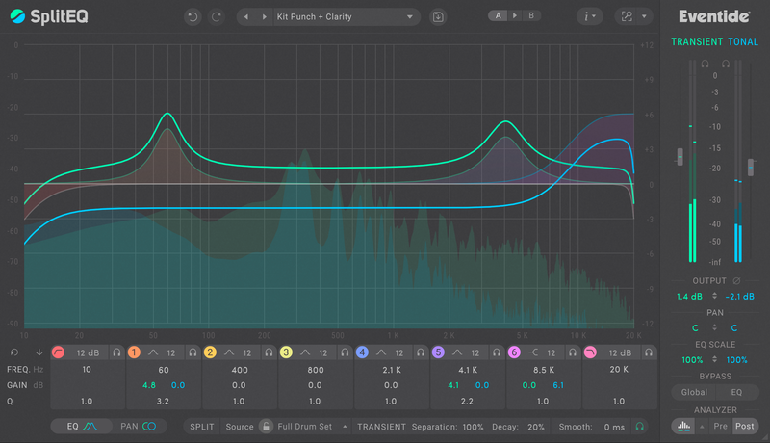Screen dimensions: 770x443
Task: Click the redo arrow icon
Action: pyautogui.click(x=216, y=16)
